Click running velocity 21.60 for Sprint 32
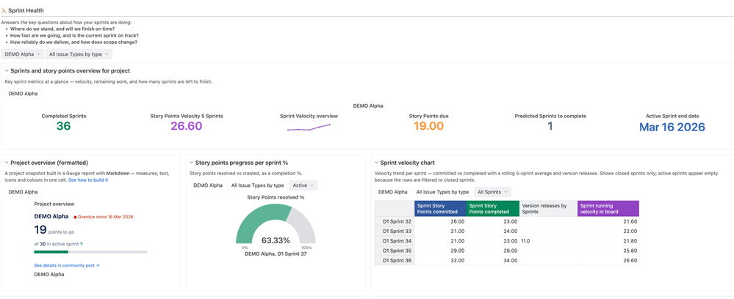Screen dimensions: 734x299 coord(608,221)
